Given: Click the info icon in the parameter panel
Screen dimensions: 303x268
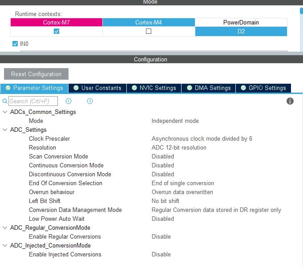Looking at the screenshot, I should coord(290,101).
